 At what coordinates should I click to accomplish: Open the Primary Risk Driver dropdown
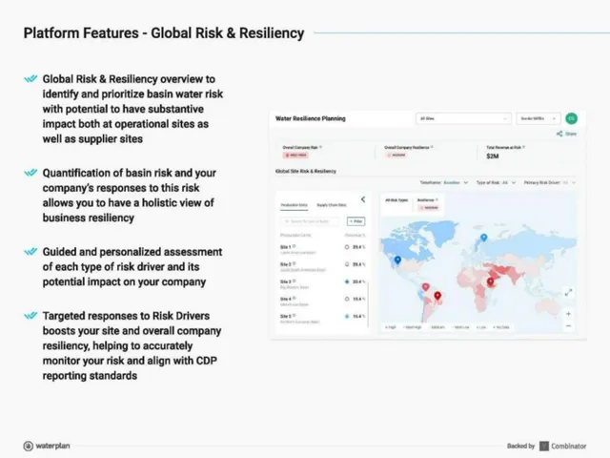pyautogui.click(x=549, y=182)
